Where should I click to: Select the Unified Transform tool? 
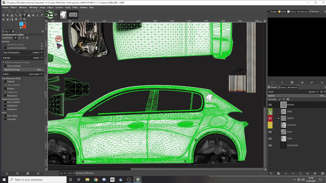(24, 15)
